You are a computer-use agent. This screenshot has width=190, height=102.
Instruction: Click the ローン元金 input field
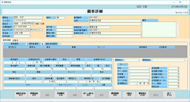click(139, 80)
